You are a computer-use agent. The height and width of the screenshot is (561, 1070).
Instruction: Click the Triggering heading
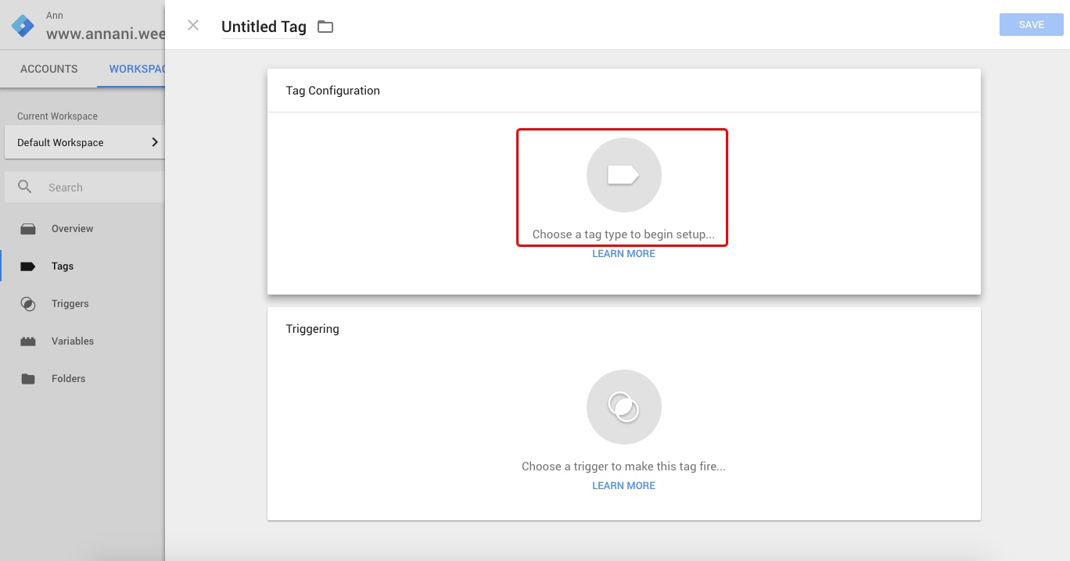coord(313,329)
